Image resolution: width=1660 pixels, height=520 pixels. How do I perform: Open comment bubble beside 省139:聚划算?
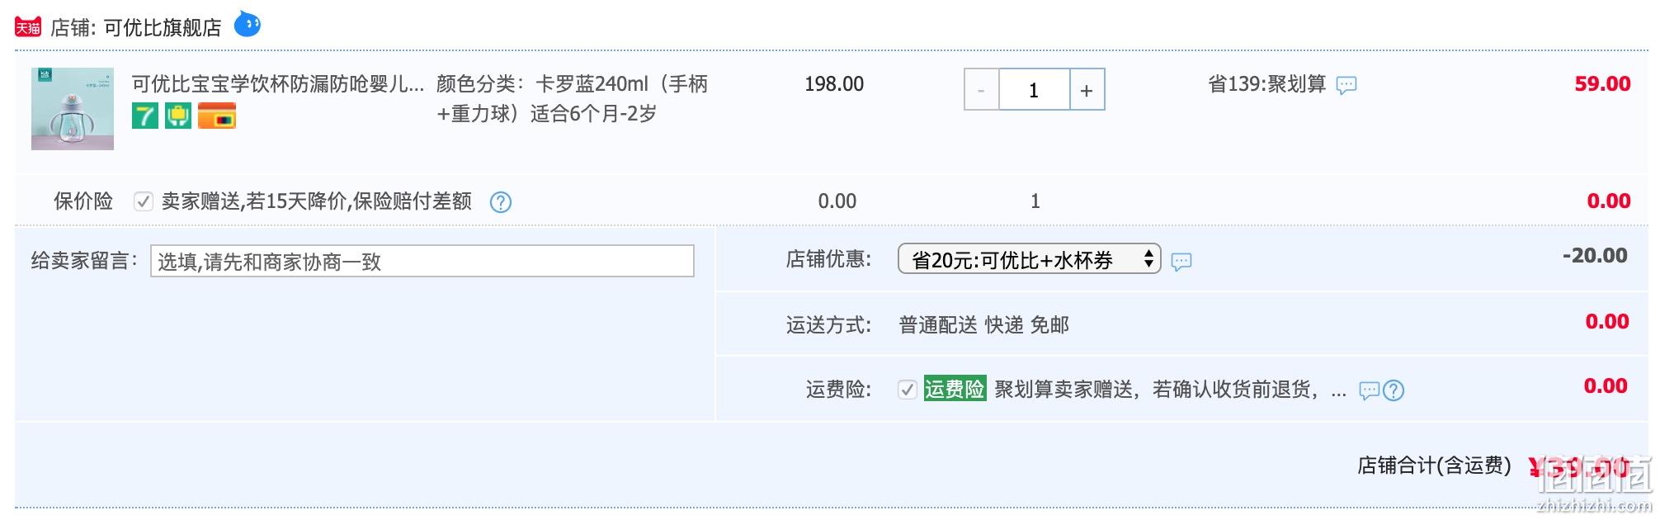(1346, 85)
